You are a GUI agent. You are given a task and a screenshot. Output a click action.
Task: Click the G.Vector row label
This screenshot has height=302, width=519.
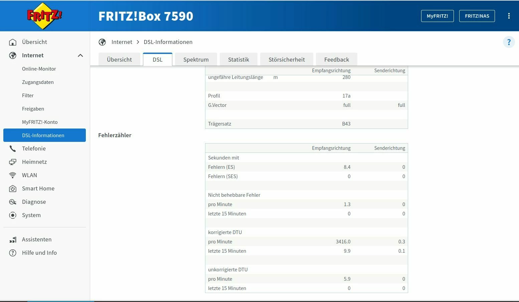(x=217, y=105)
